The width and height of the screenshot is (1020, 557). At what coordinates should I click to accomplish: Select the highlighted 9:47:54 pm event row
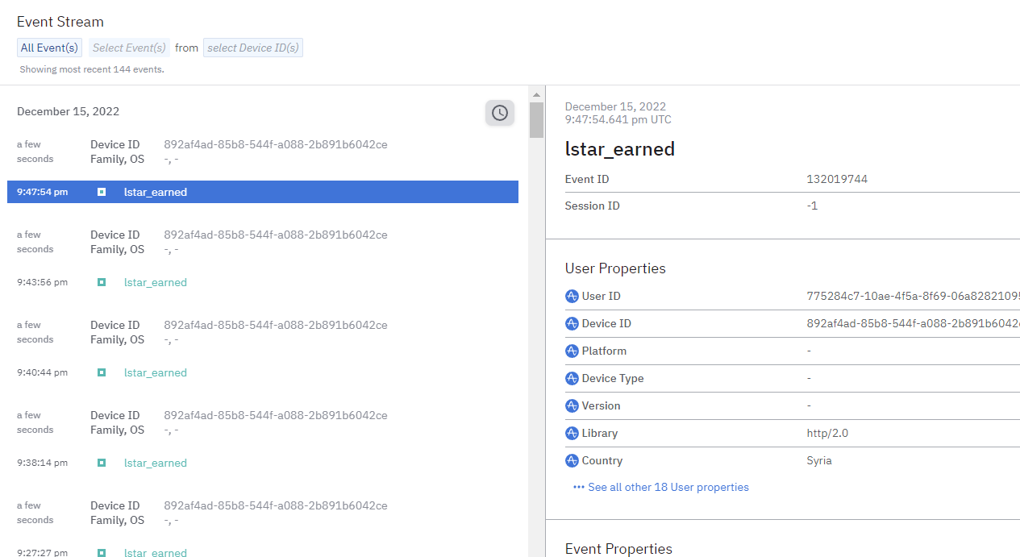262,192
